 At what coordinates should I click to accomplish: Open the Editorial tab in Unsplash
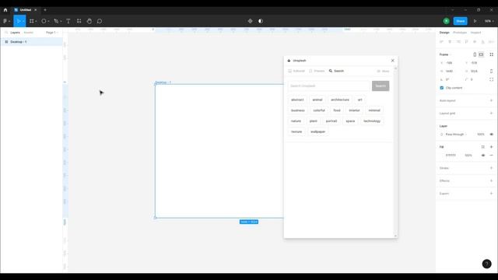coord(296,71)
